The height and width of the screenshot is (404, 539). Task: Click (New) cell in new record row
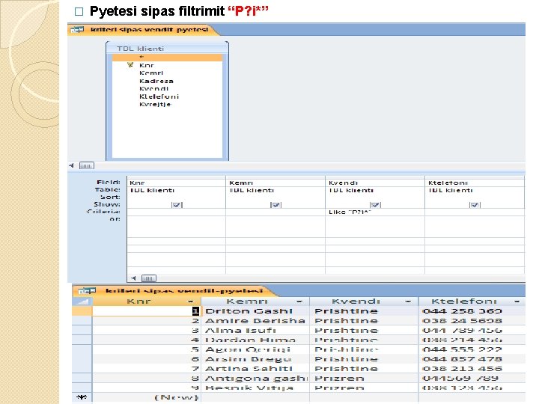[x=147, y=397]
